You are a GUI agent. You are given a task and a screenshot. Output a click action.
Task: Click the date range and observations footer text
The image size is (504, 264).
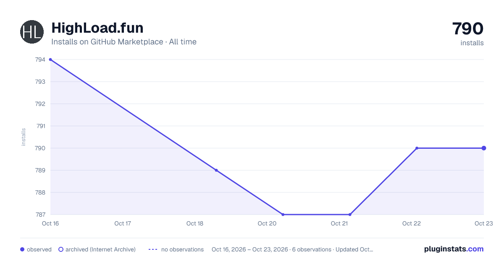[292, 249]
